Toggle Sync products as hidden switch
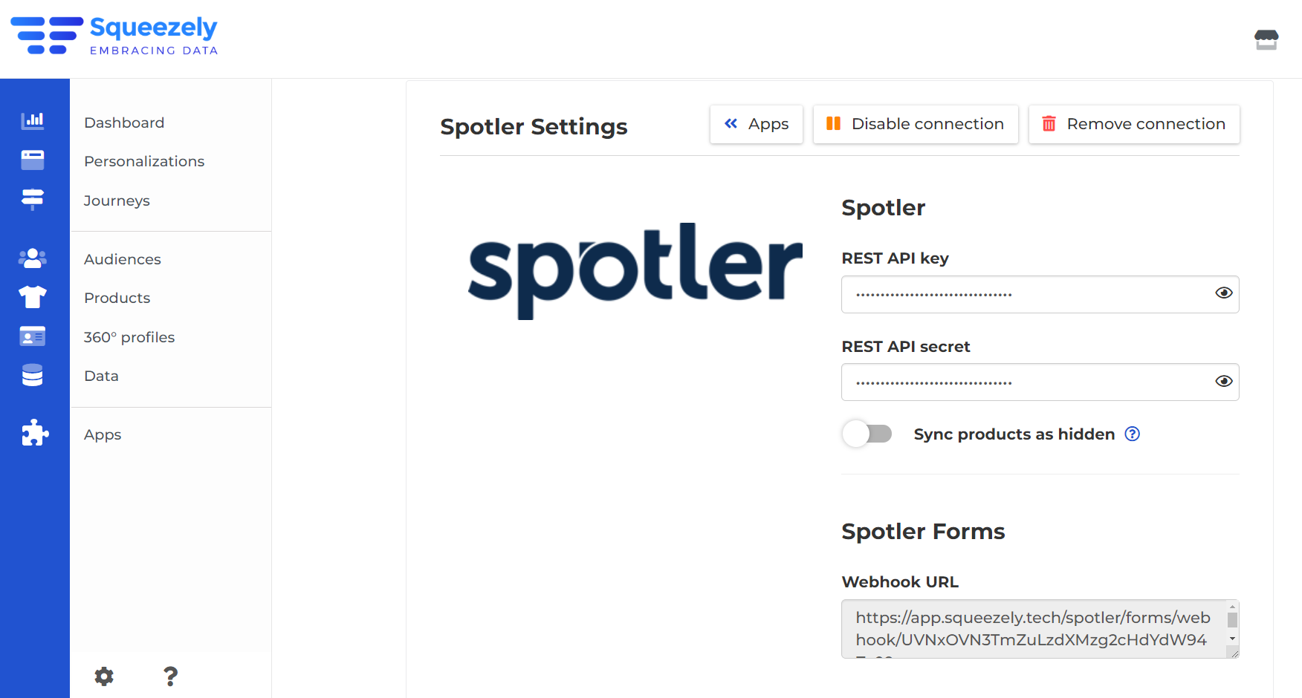The height and width of the screenshot is (698, 1302). tap(867, 434)
